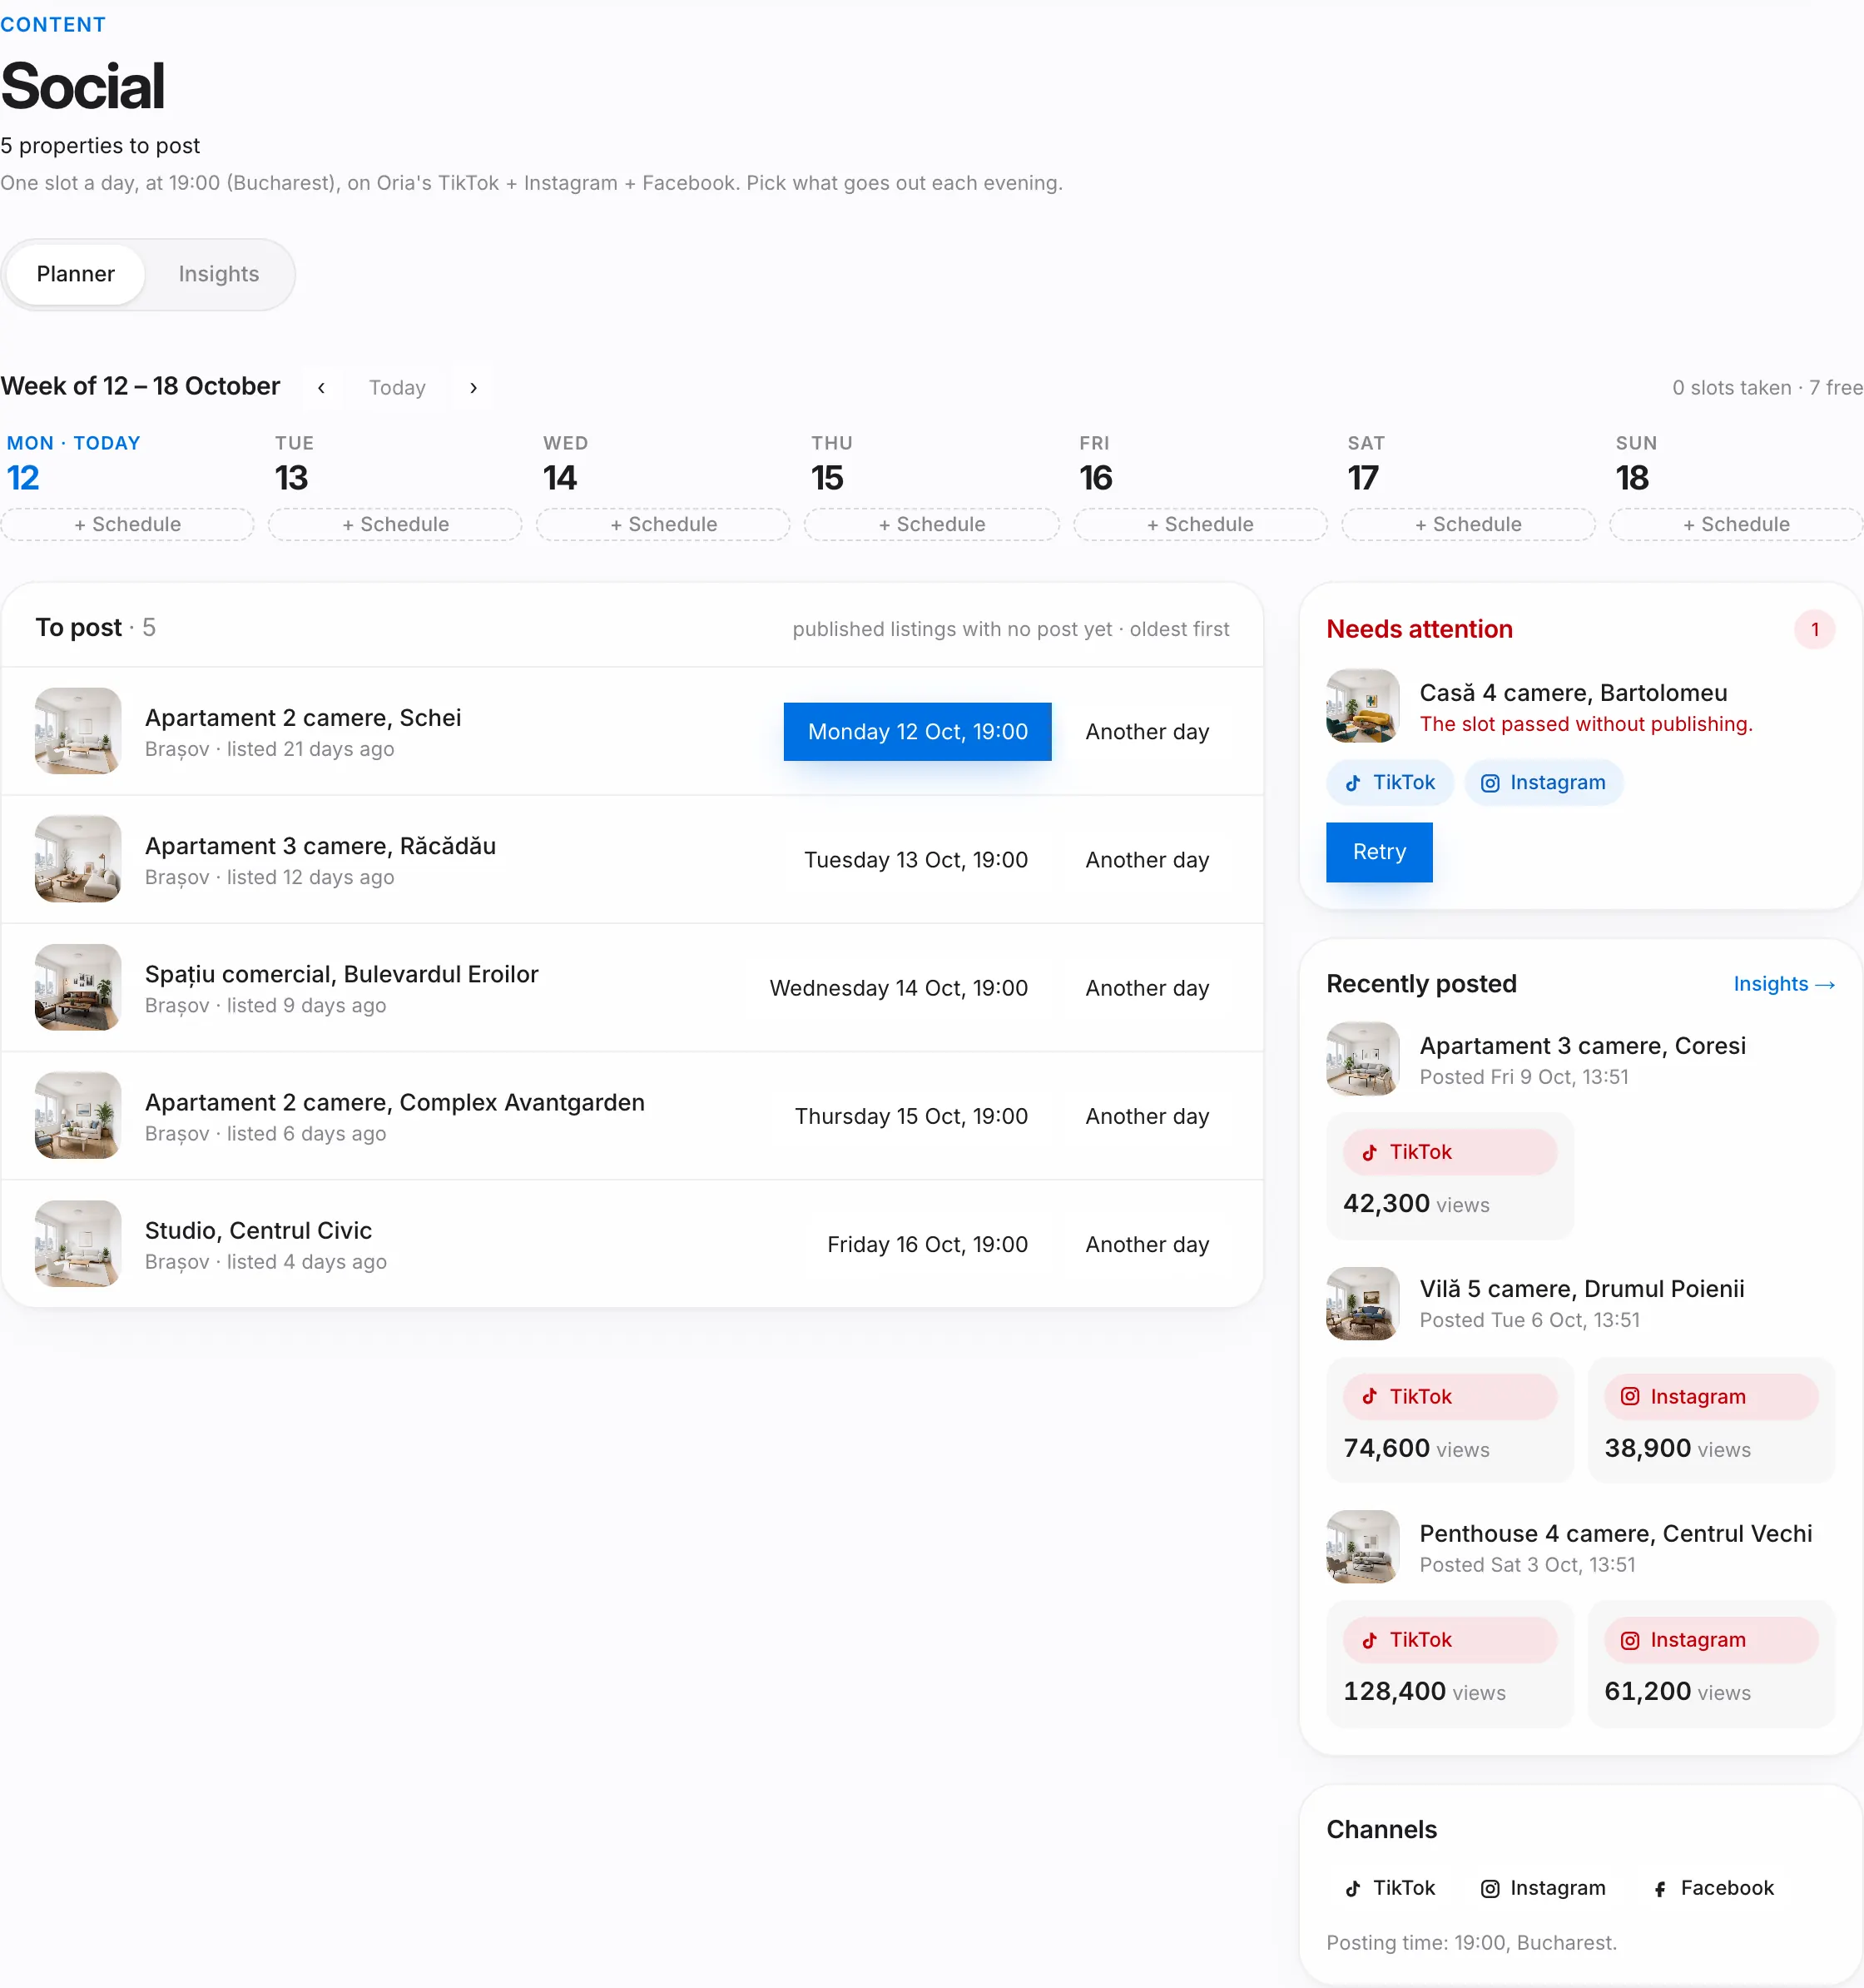Open thumbnail of Vilă 5 camere, Drumul Poienii
Screen dimensions: 1864x1988
[x=1362, y=1304]
